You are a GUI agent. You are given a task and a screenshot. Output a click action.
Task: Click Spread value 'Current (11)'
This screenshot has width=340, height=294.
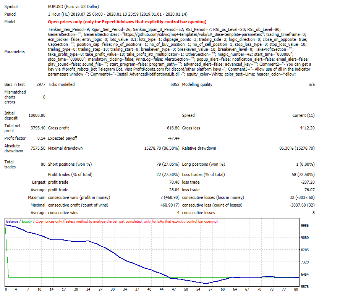(x=303, y=115)
